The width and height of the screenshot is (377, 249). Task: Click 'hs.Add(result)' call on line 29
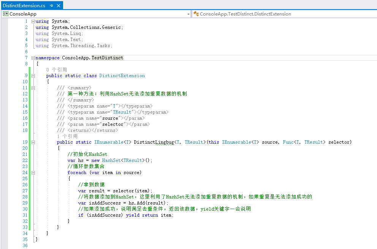click(147, 203)
